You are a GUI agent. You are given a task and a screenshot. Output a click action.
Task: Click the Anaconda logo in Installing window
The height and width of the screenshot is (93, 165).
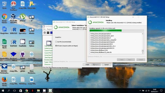click(96, 22)
